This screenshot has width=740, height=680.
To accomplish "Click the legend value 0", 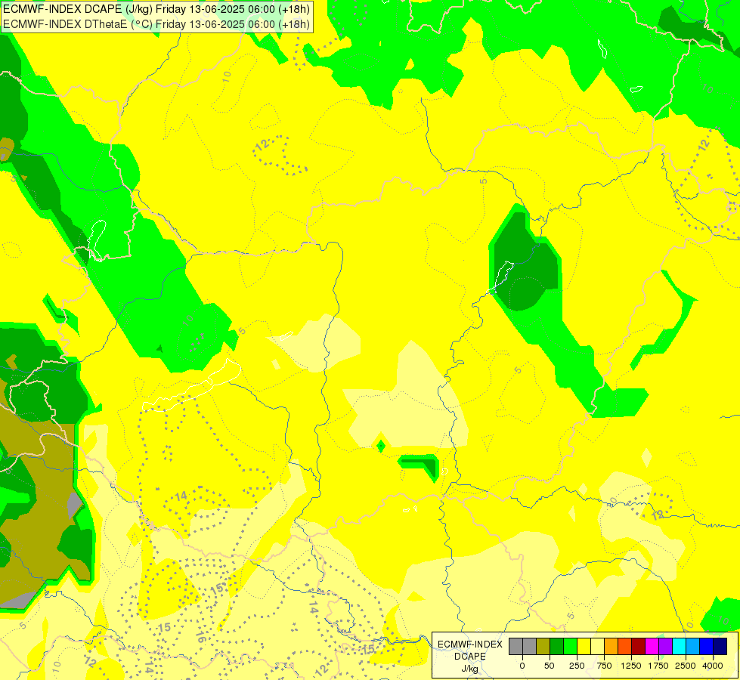I will click(522, 666).
